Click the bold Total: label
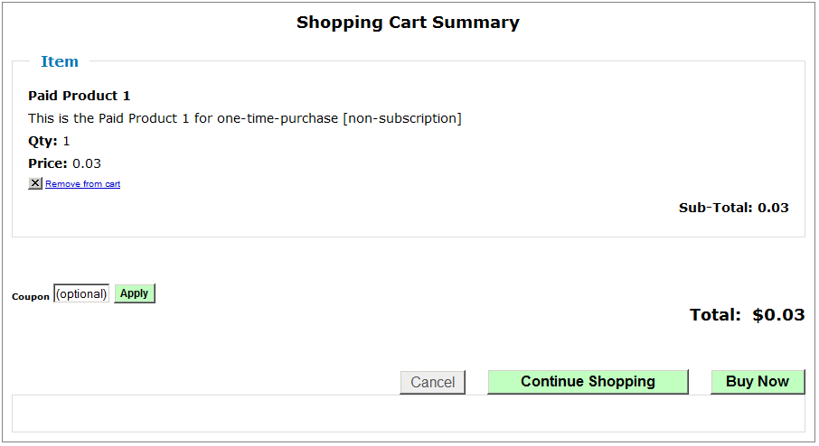The width and height of the screenshot is (819, 446). 715,315
